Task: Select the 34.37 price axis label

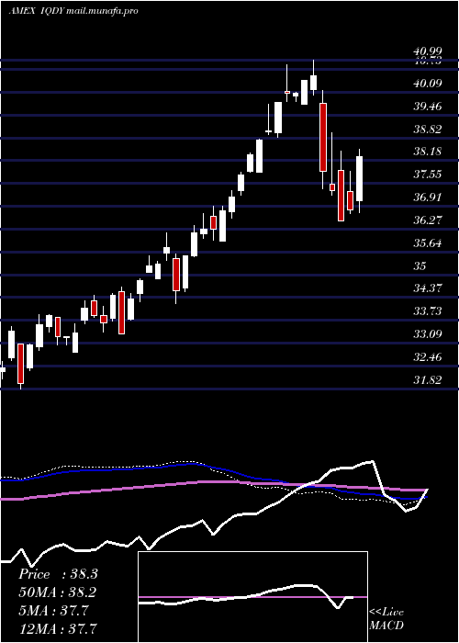Action: pyautogui.click(x=428, y=288)
